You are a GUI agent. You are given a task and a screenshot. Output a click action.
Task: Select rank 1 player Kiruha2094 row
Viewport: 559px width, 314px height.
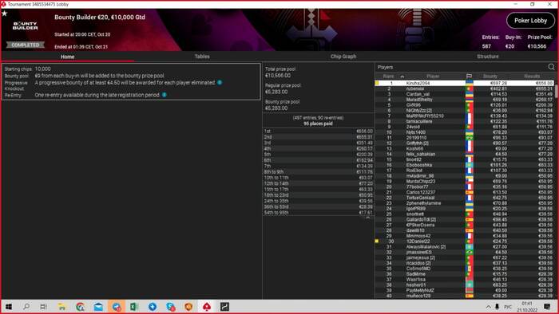(x=464, y=83)
